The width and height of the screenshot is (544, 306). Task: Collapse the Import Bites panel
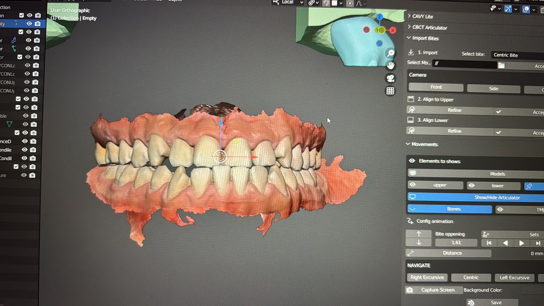point(425,38)
